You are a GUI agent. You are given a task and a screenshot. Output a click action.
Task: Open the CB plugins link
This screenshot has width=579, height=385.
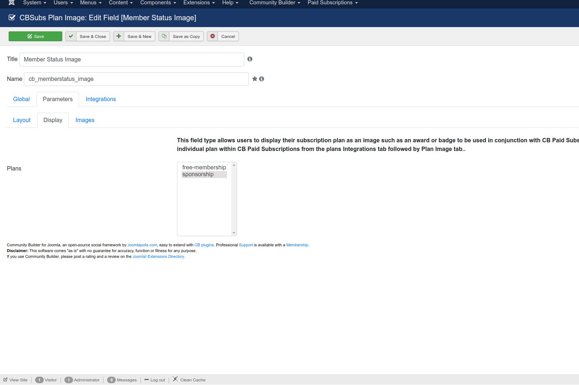coord(204,245)
